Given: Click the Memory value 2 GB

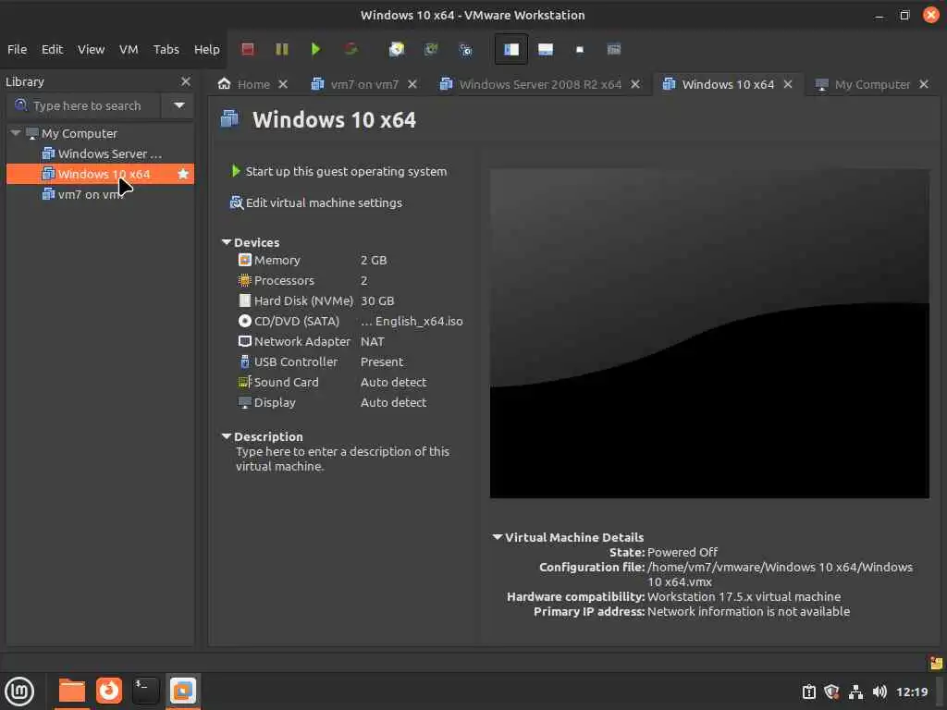Looking at the screenshot, I should pos(374,260).
